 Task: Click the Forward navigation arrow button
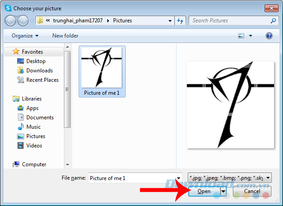pyautogui.click(x=23, y=21)
